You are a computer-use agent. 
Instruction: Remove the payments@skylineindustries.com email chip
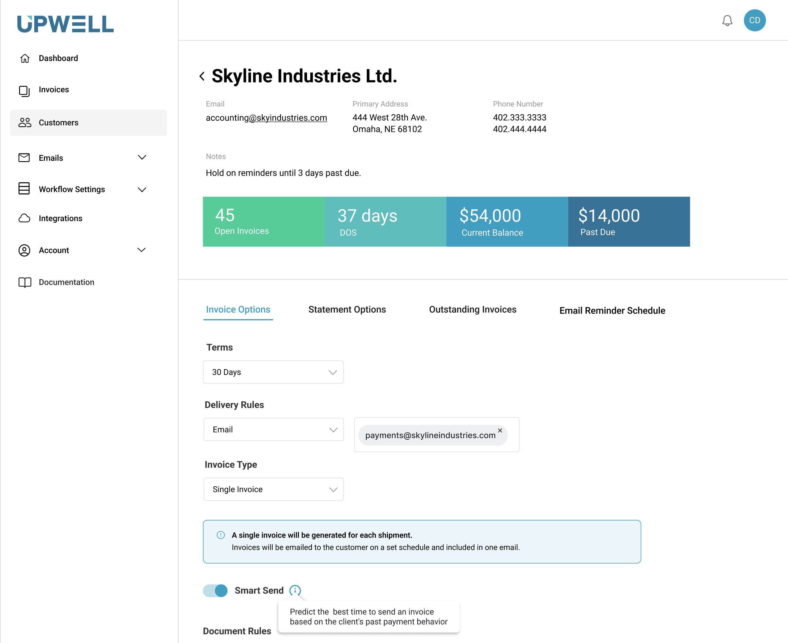(500, 430)
